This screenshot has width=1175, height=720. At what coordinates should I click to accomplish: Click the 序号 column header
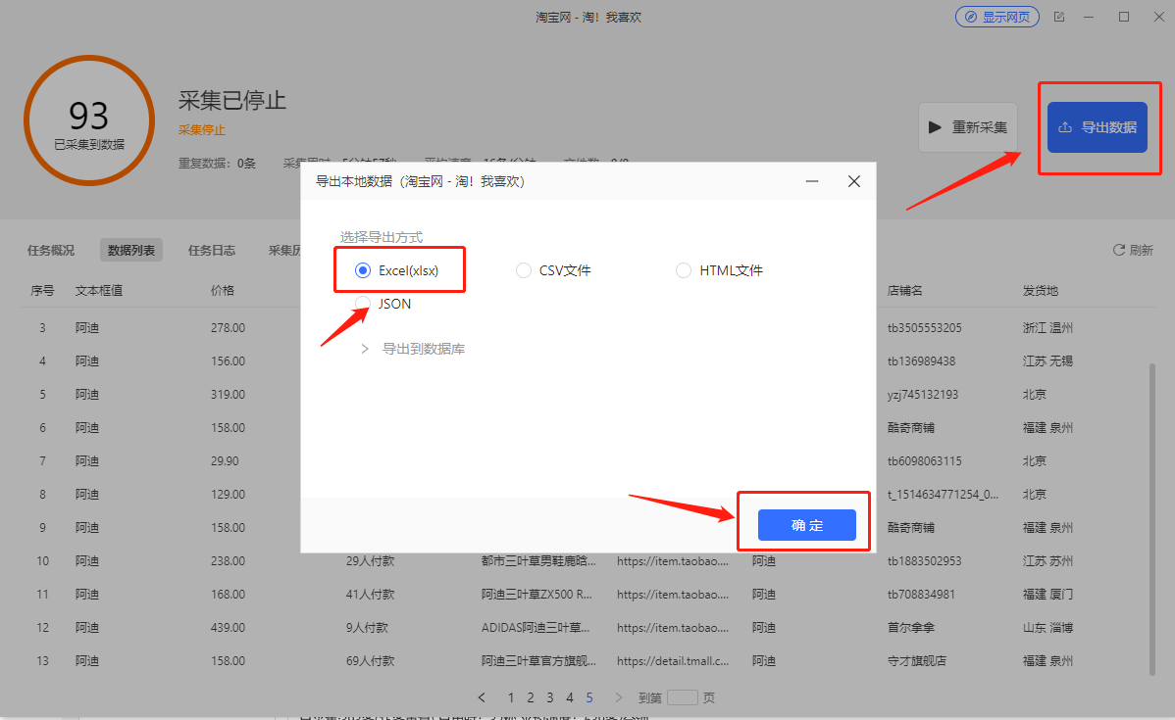tap(42, 290)
